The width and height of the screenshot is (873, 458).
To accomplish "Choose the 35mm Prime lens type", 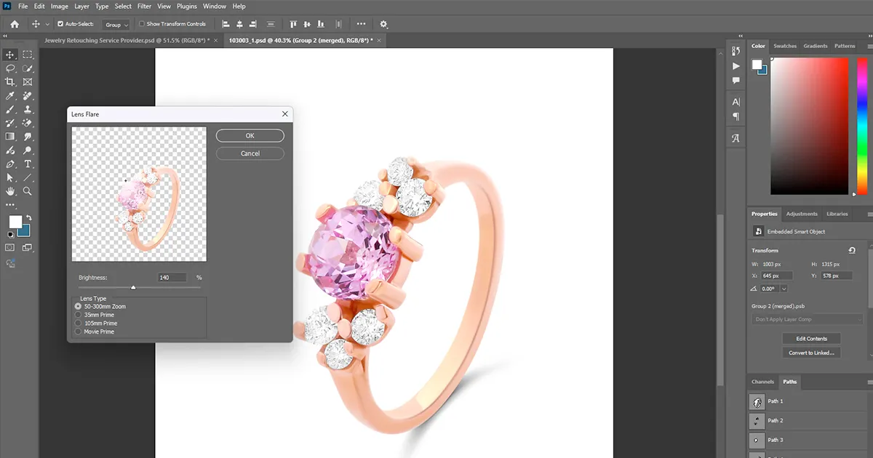I will 79,315.
